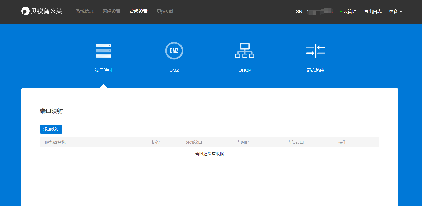
Task: Select the DHCP label
Action: pos(245,70)
